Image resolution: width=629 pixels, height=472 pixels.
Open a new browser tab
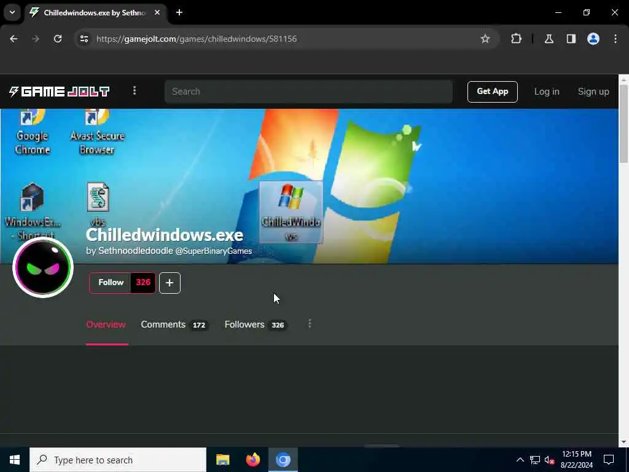point(179,12)
